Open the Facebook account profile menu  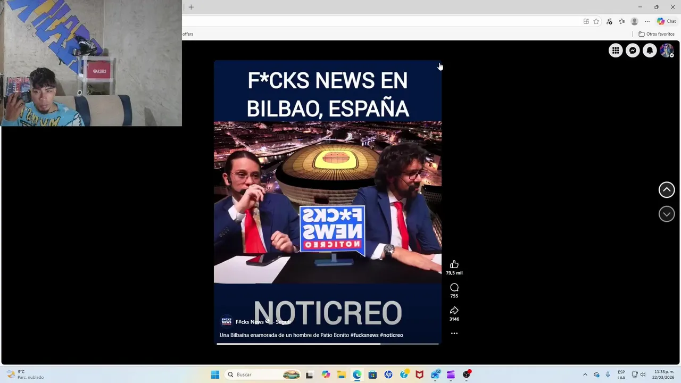point(667,51)
